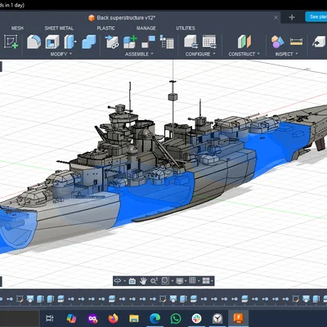Select the Combine tool in Modify
The height and width of the screenshot is (327, 327).
pyautogui.click(x=89, y=42)
